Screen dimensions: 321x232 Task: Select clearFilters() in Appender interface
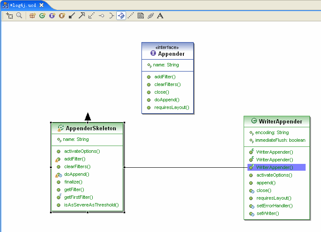(x=168, y=84)
